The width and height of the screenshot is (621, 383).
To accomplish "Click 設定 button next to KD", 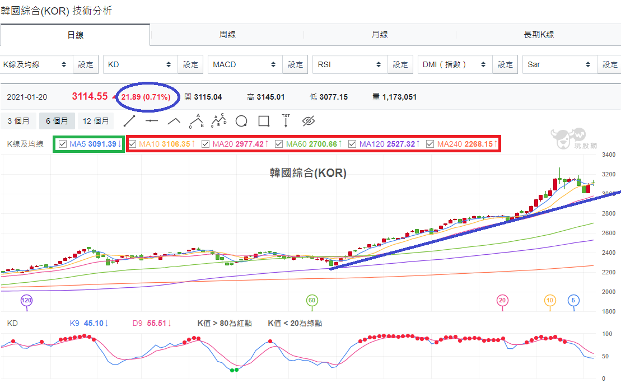I will click(190, 64).
